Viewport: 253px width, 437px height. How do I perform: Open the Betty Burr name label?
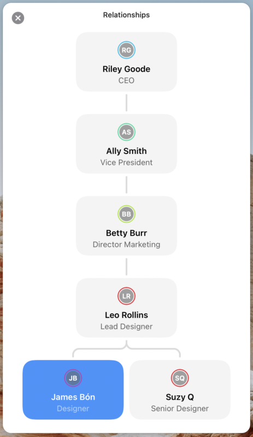coord(126,233)
